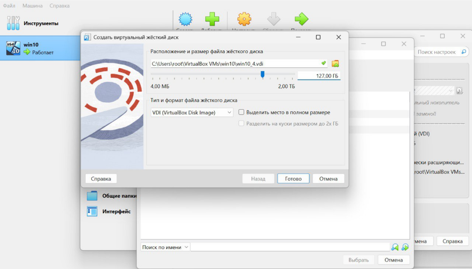This screenshot has height=269, width=472.
Task: Click the Работает status text
Action: click(43, 53)
